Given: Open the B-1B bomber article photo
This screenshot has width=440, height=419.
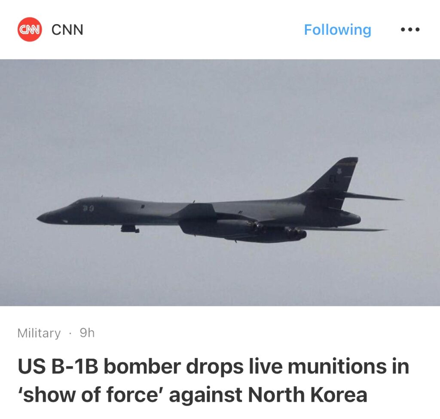Looking at the screenshot, I should [x=220, y=182].
